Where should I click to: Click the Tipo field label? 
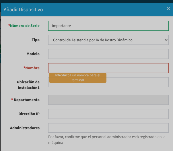tap(36, 40)
